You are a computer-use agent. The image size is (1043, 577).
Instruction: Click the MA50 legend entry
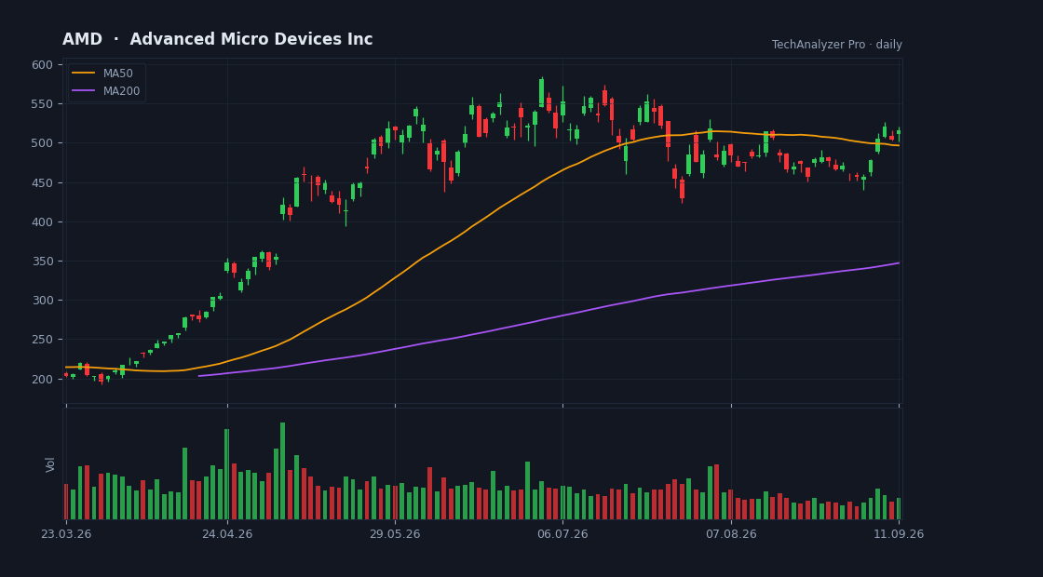[x=106, y=74]
